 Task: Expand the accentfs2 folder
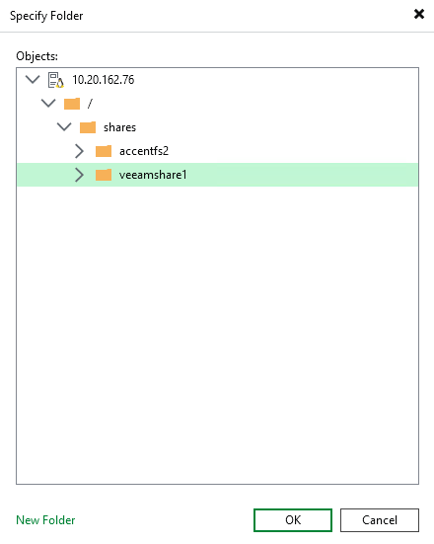[x=79, y=151]
